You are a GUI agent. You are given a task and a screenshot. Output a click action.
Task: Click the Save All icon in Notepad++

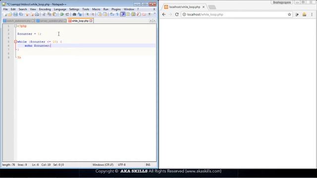[x=21, y=14]
